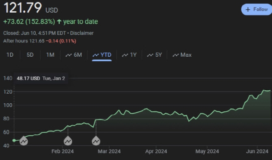Switch to the 1D range tab
The image size is (272, 160).
(x=10, y=55)
